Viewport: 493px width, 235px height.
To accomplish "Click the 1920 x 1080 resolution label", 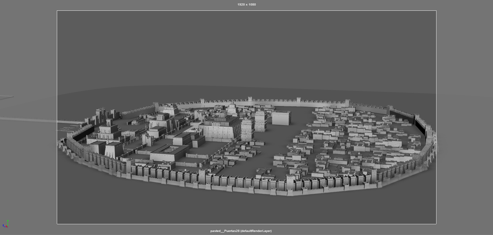I will [246, 5].
